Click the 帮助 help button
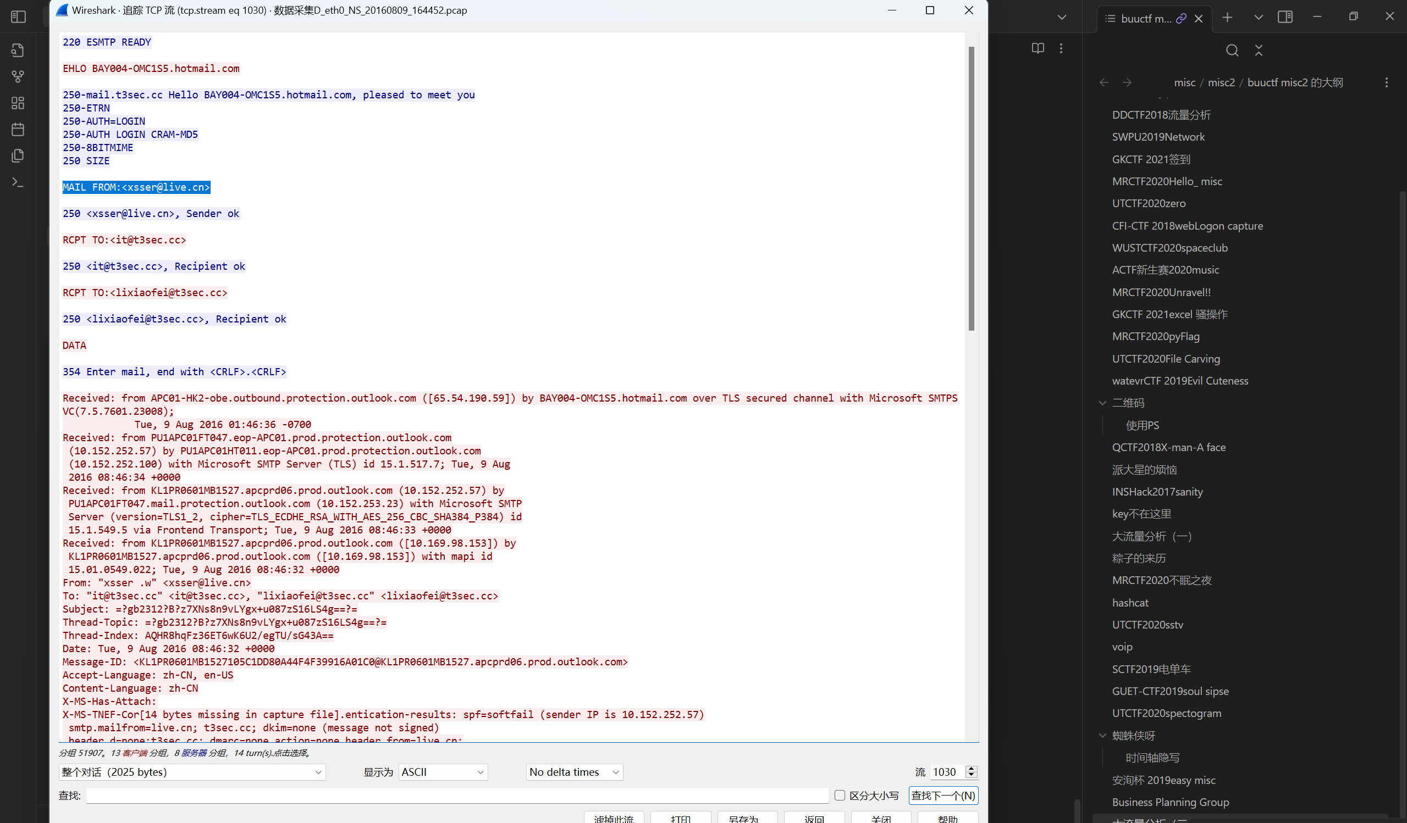1407x823 pixels. coord(947,819)
